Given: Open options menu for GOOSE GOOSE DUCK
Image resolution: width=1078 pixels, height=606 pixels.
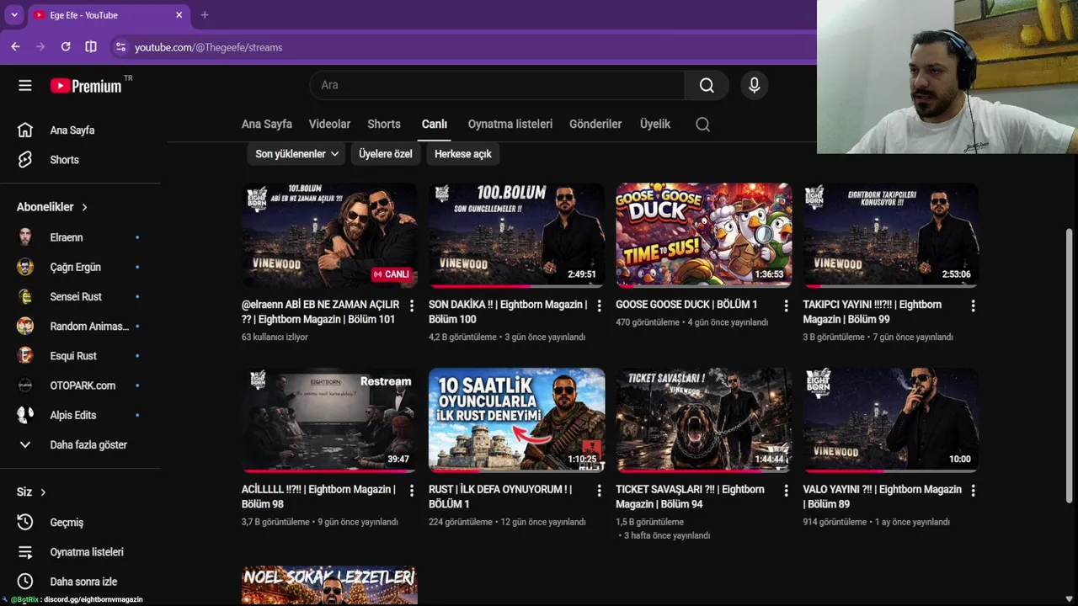Looking at the screenshot, I should 786,306.
